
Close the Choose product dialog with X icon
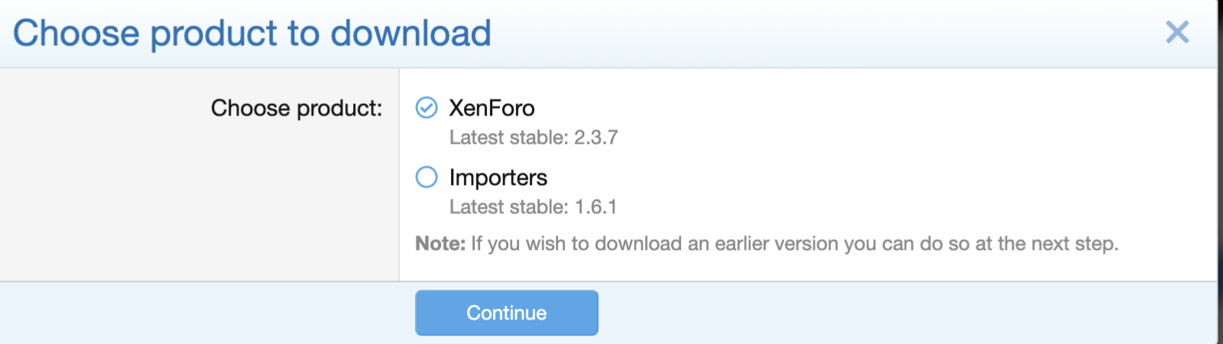pyautogui.click(x=1177, y=32)
